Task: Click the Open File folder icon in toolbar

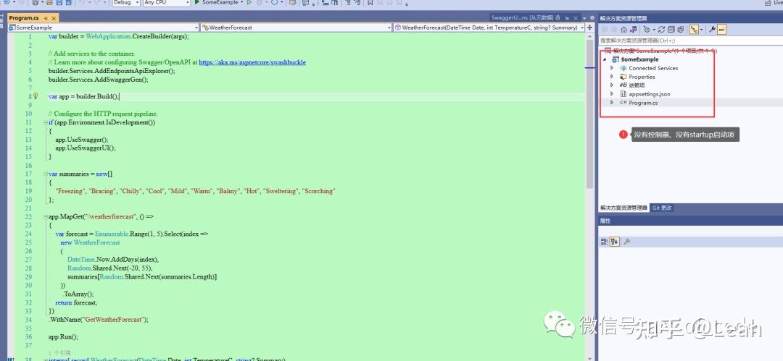Action: click(49, 2)
